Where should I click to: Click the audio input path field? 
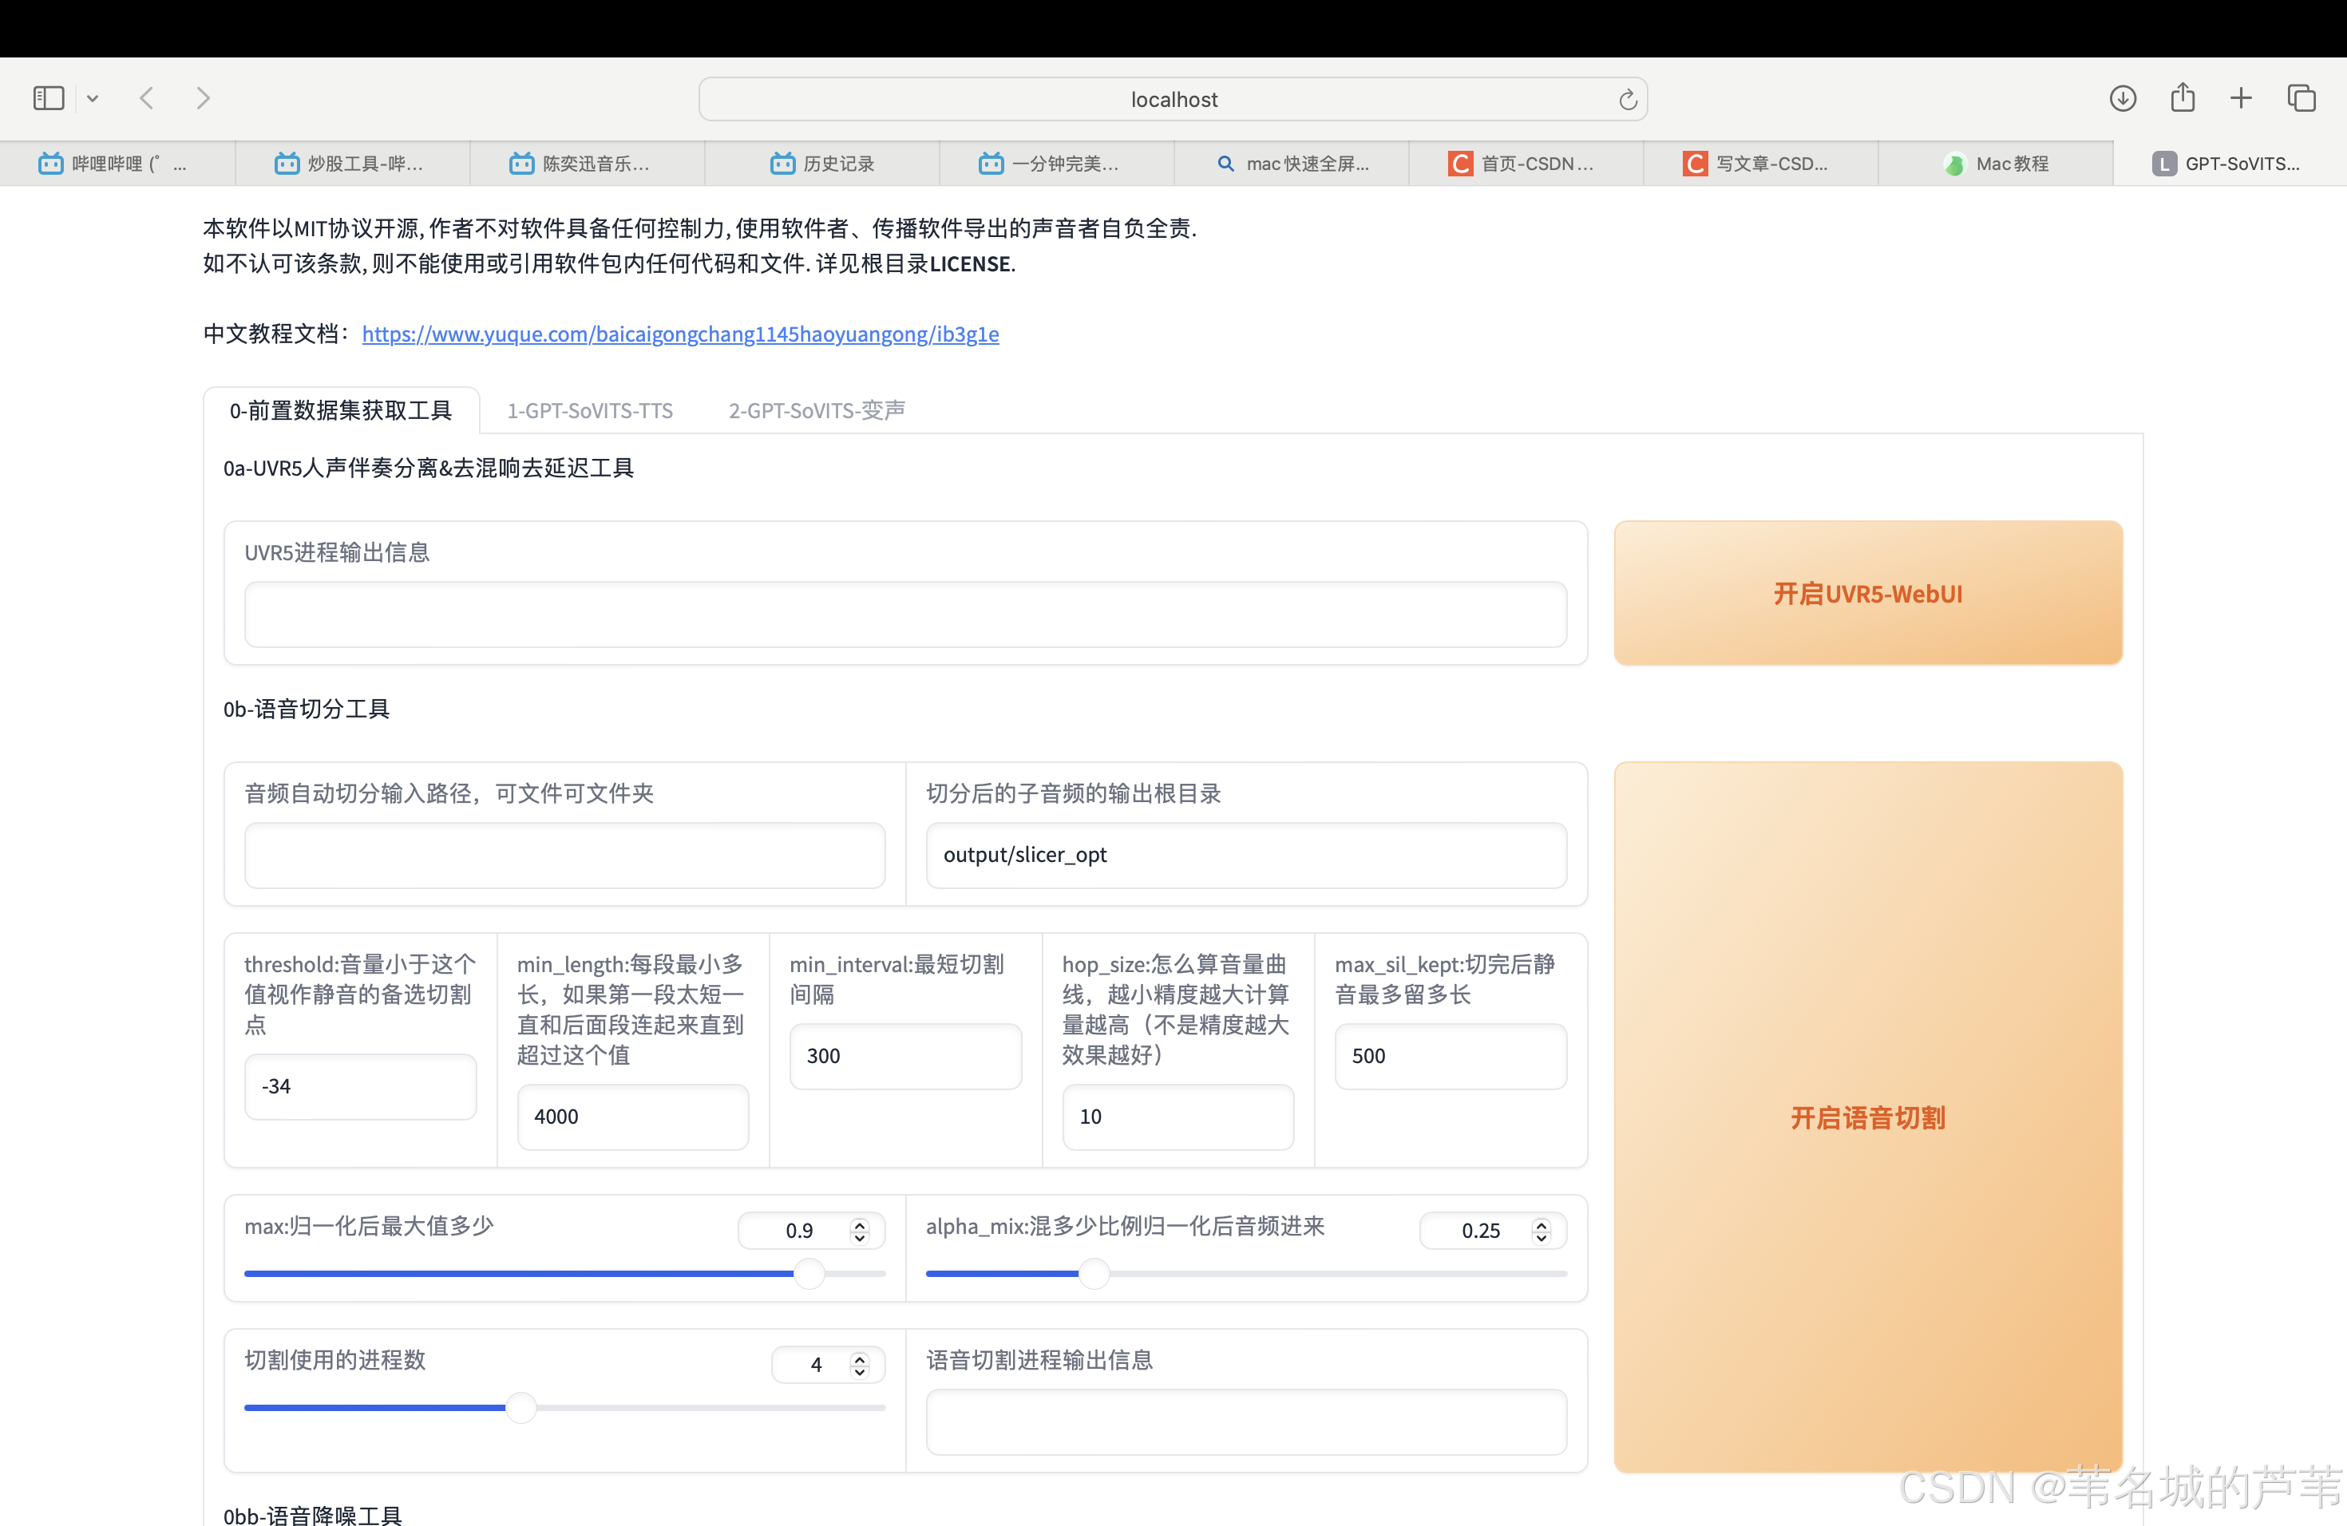point(564,856)
